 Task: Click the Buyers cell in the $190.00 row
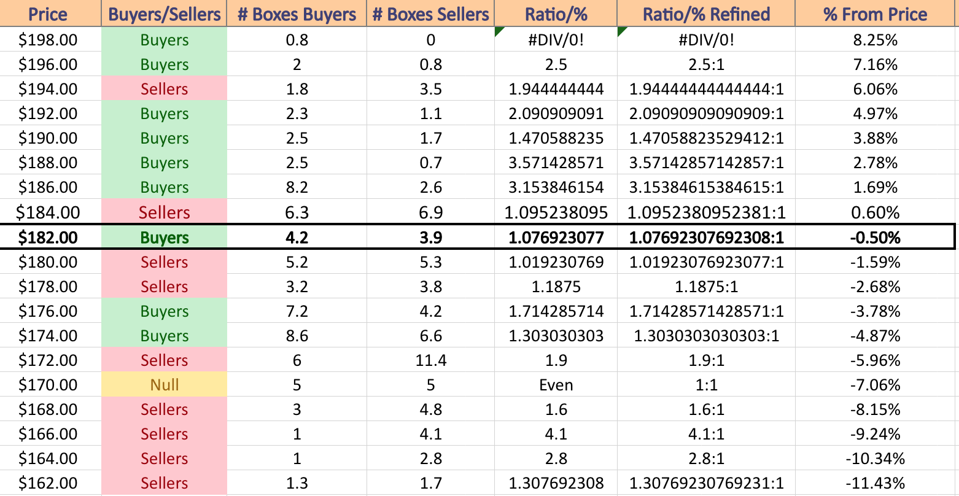click(164, 138)
